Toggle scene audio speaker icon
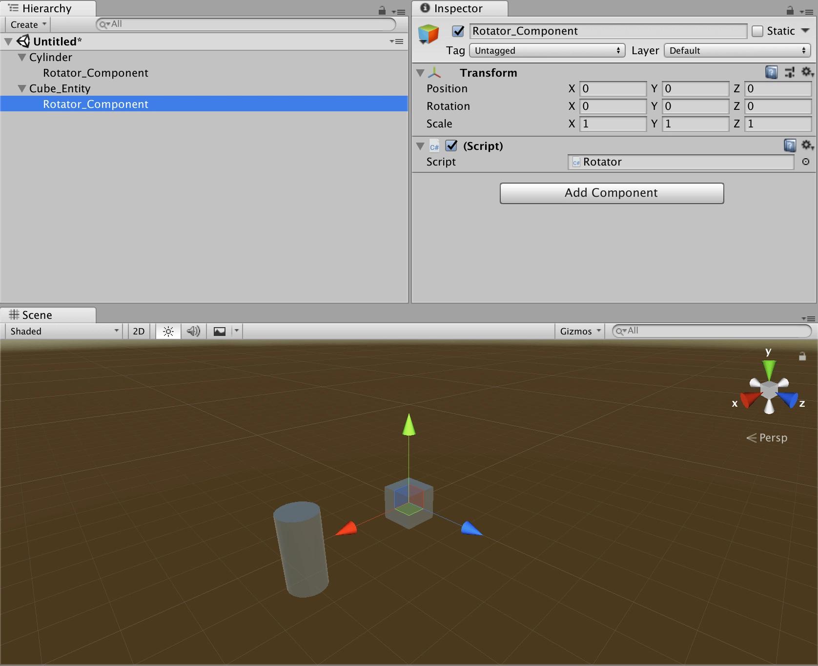The width and height of the screenshot is (818, 666). [193, 332]
